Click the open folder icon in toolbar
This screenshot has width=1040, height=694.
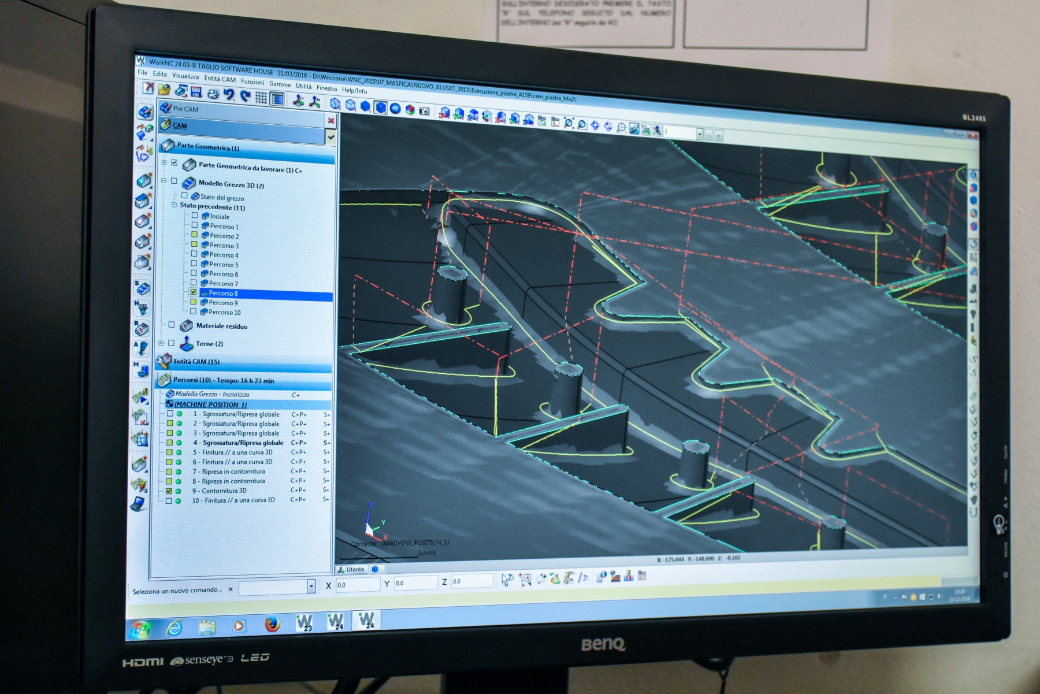[x=164, y=90]
